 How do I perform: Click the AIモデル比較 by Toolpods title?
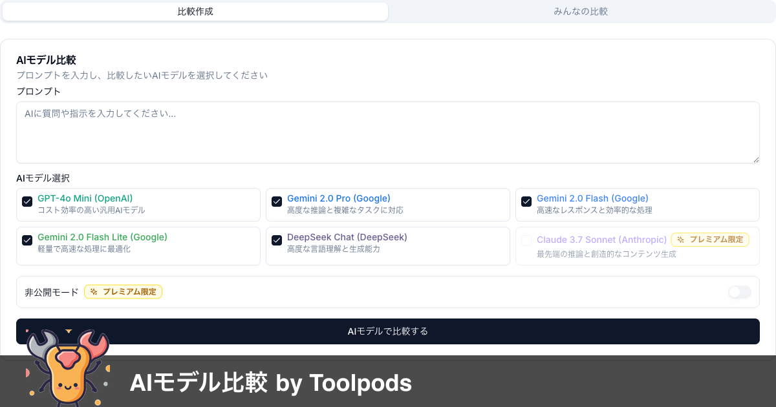(x=271, y=382)
